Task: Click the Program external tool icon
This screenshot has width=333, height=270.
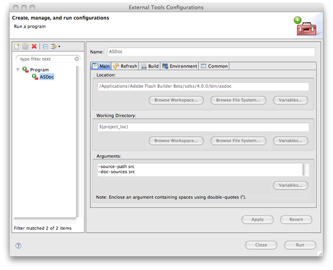Action: coord(26,69)
